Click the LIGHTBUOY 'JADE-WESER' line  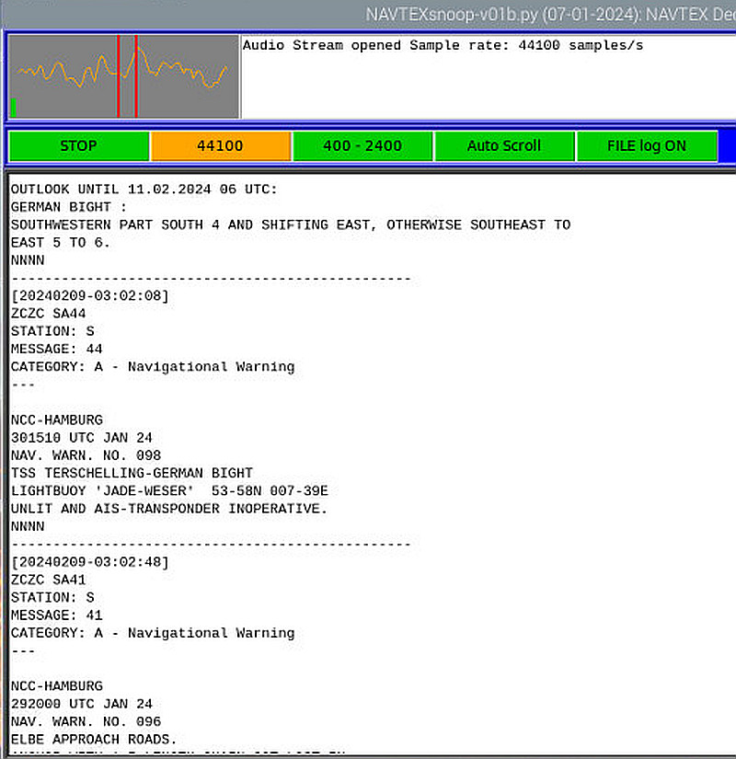point(169,491)
